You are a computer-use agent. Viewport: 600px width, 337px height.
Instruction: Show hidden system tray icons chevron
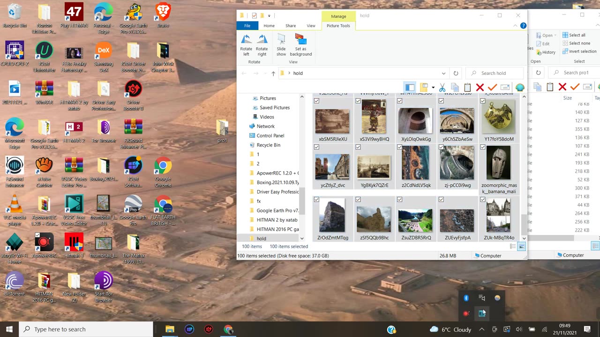point(481,330)
